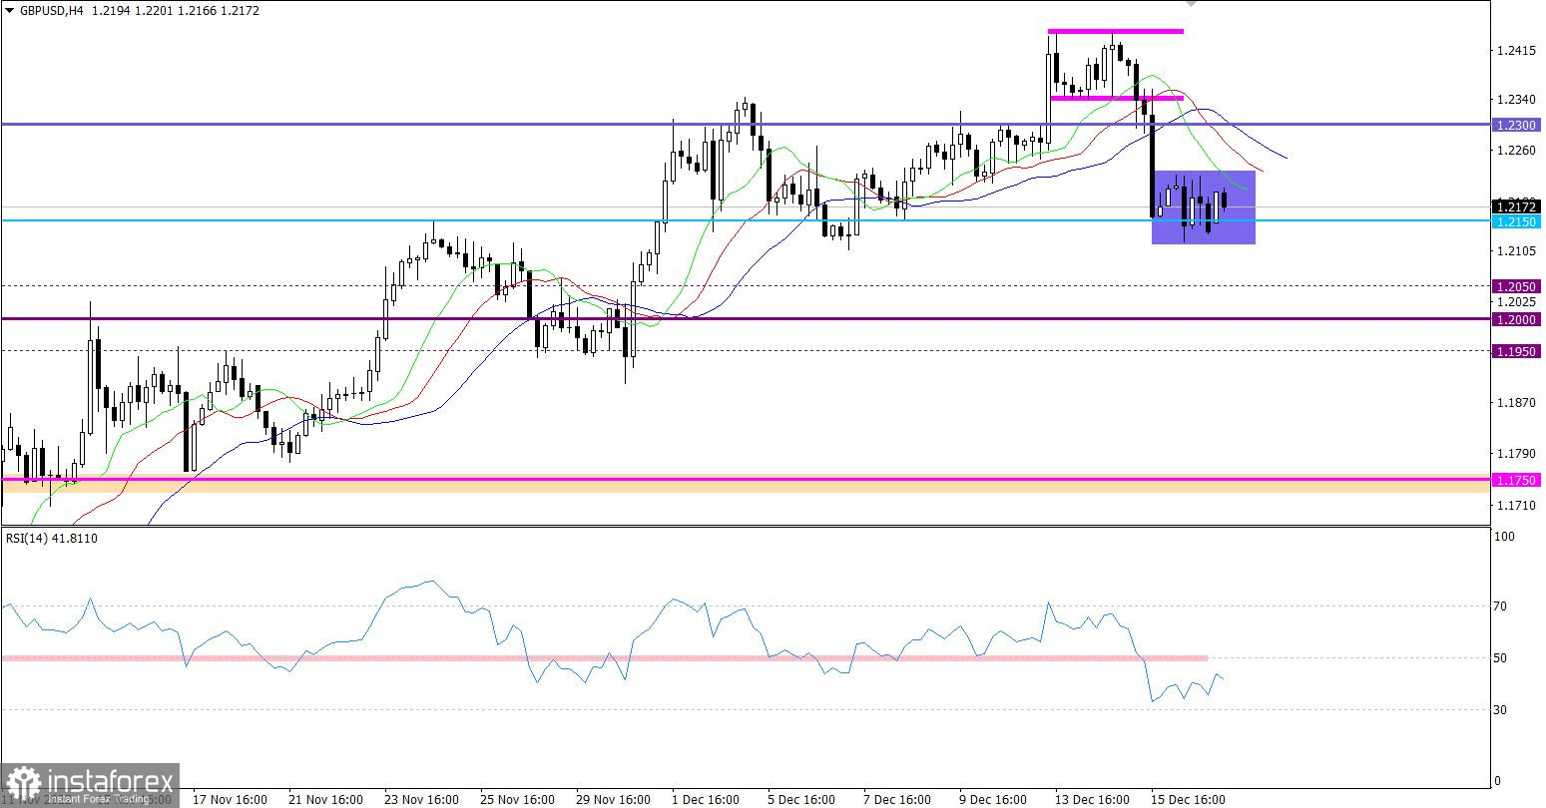Select the purple consolidation rectangle on the chart
The height and width of the screenshot is (808, 1546).
(1203, 207)
